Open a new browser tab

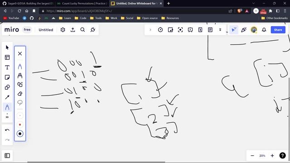pos(169,4)
